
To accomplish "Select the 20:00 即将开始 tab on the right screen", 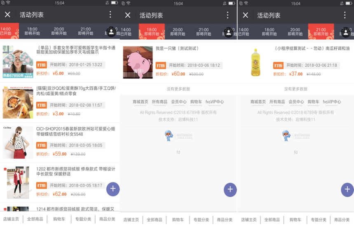I will coord(295,32).
